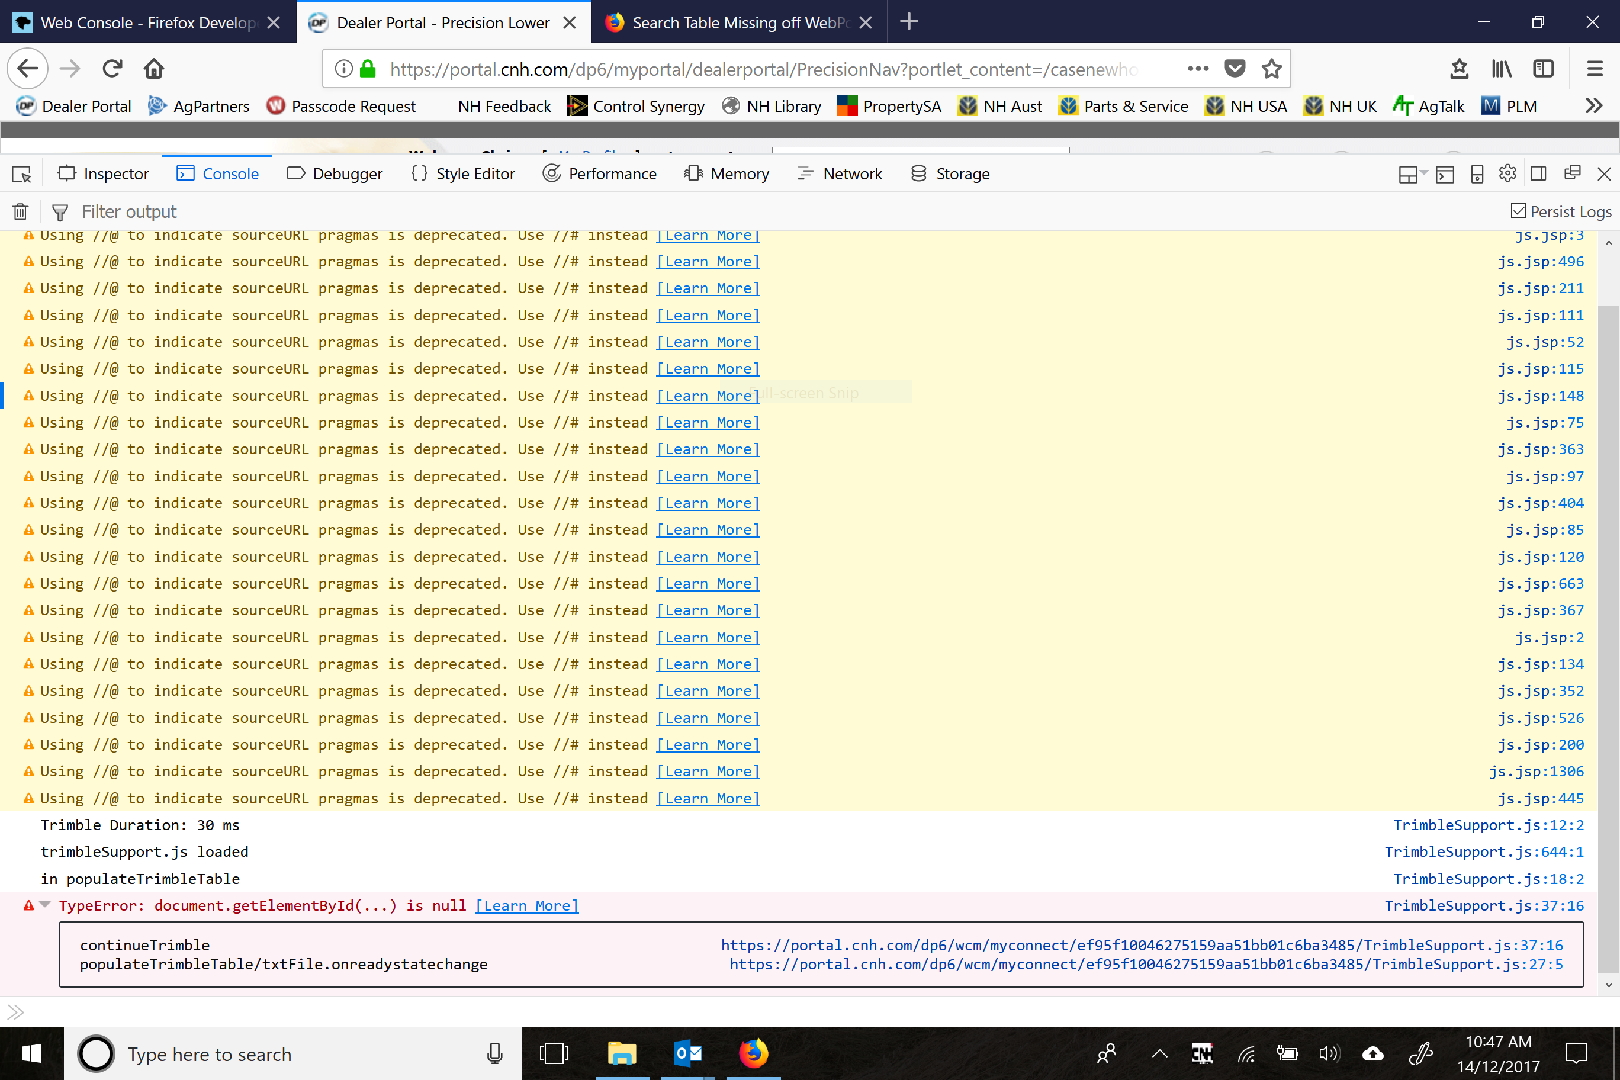Dock devtools to side of window
The image size is (1620, 1080).
[x=1539, y=173]
